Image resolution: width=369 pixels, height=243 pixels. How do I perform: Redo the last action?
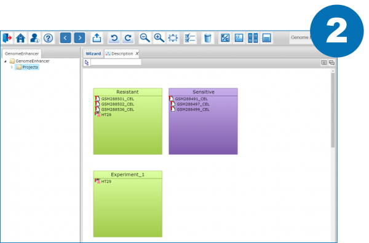[128, 38]
